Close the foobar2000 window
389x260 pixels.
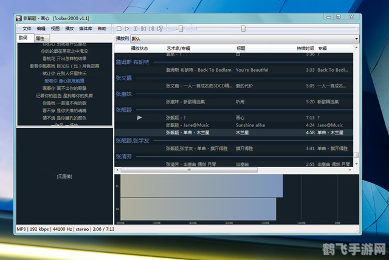tap(351, 17)
